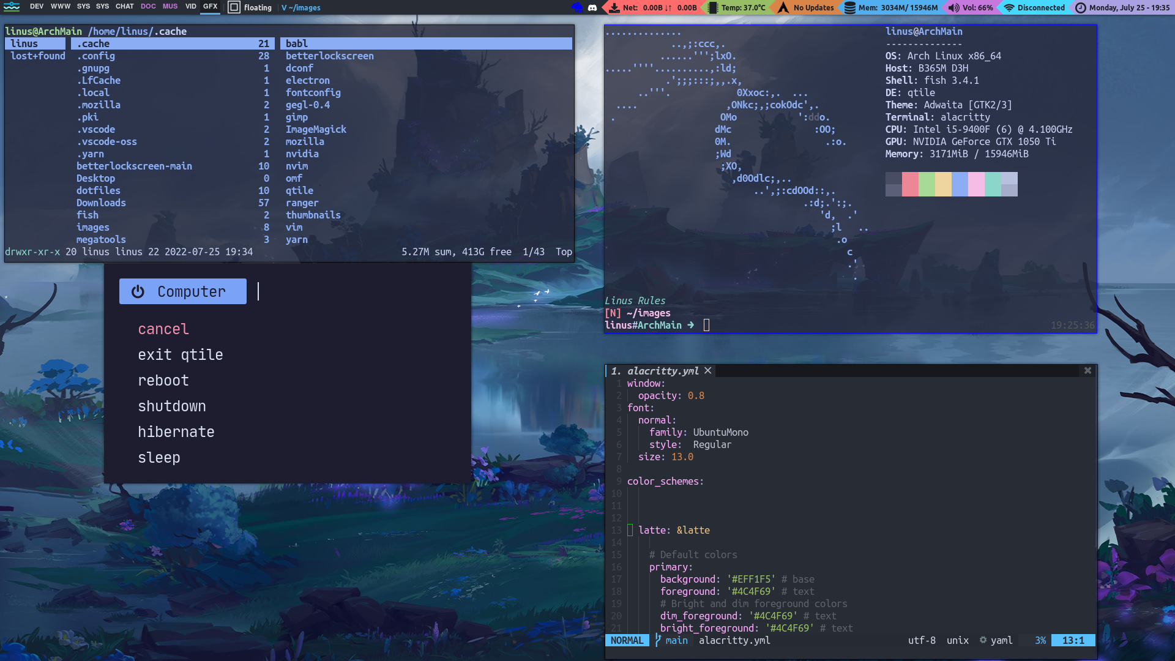This screenshot has height=661, width=1175.
Task: Click the memory stack icon in the bar
Action: [x=850, y=7]
